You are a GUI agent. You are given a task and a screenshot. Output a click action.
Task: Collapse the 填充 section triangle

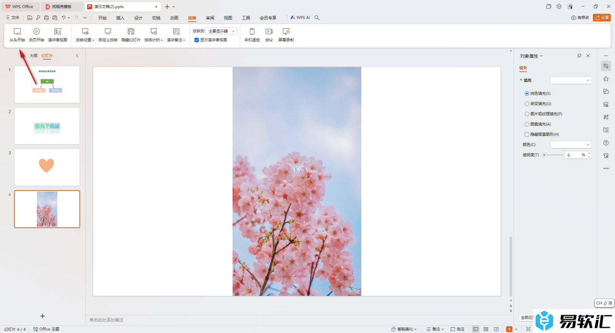point(521,80)
